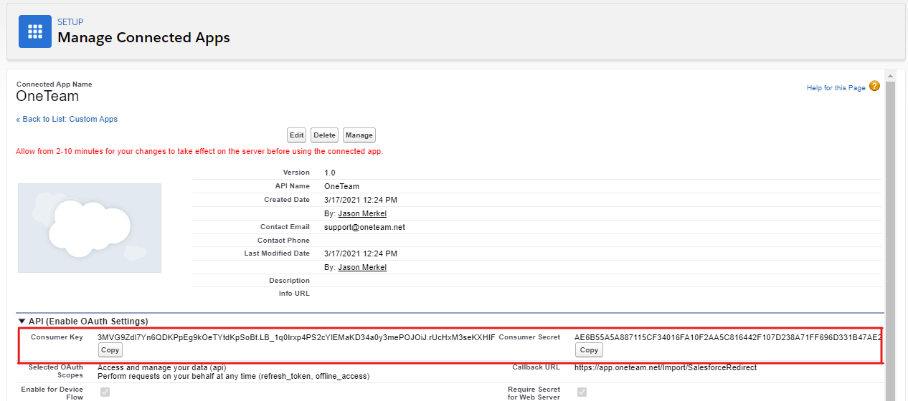Click Last Modified Date value 3/17/2021 12:24 PM
This screenshot has width=908, height=401.
tap(361, 253)
